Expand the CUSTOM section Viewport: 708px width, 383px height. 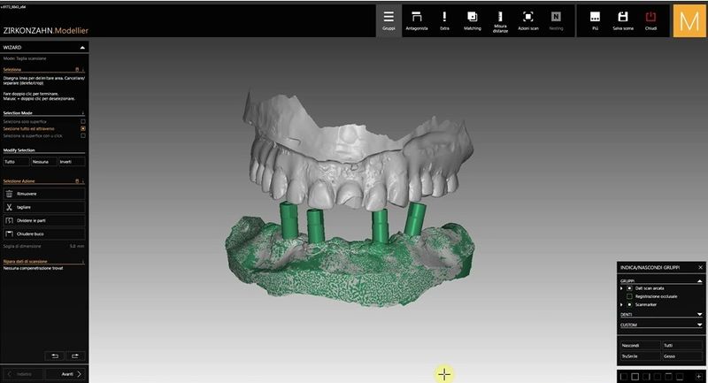[700, 324]
